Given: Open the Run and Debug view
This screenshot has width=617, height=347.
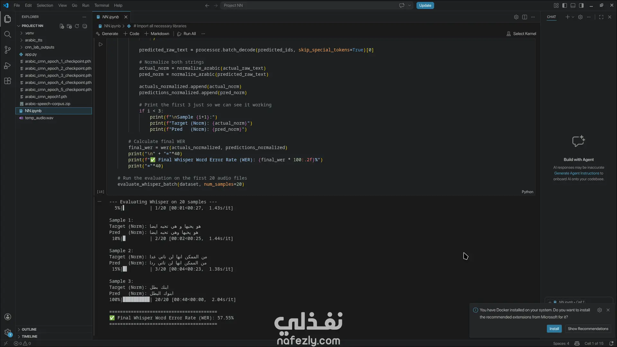Looking at the screenshot, I should pyautogui.click(x=8, y=66).
